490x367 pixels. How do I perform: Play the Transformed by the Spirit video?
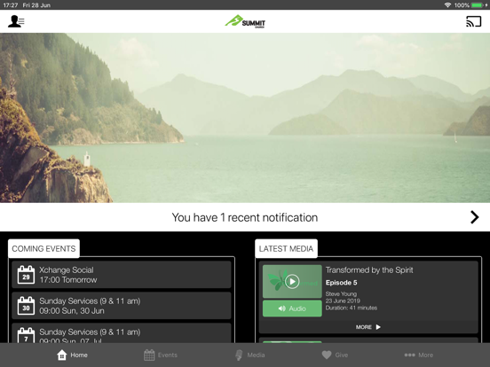click(292, 282)
